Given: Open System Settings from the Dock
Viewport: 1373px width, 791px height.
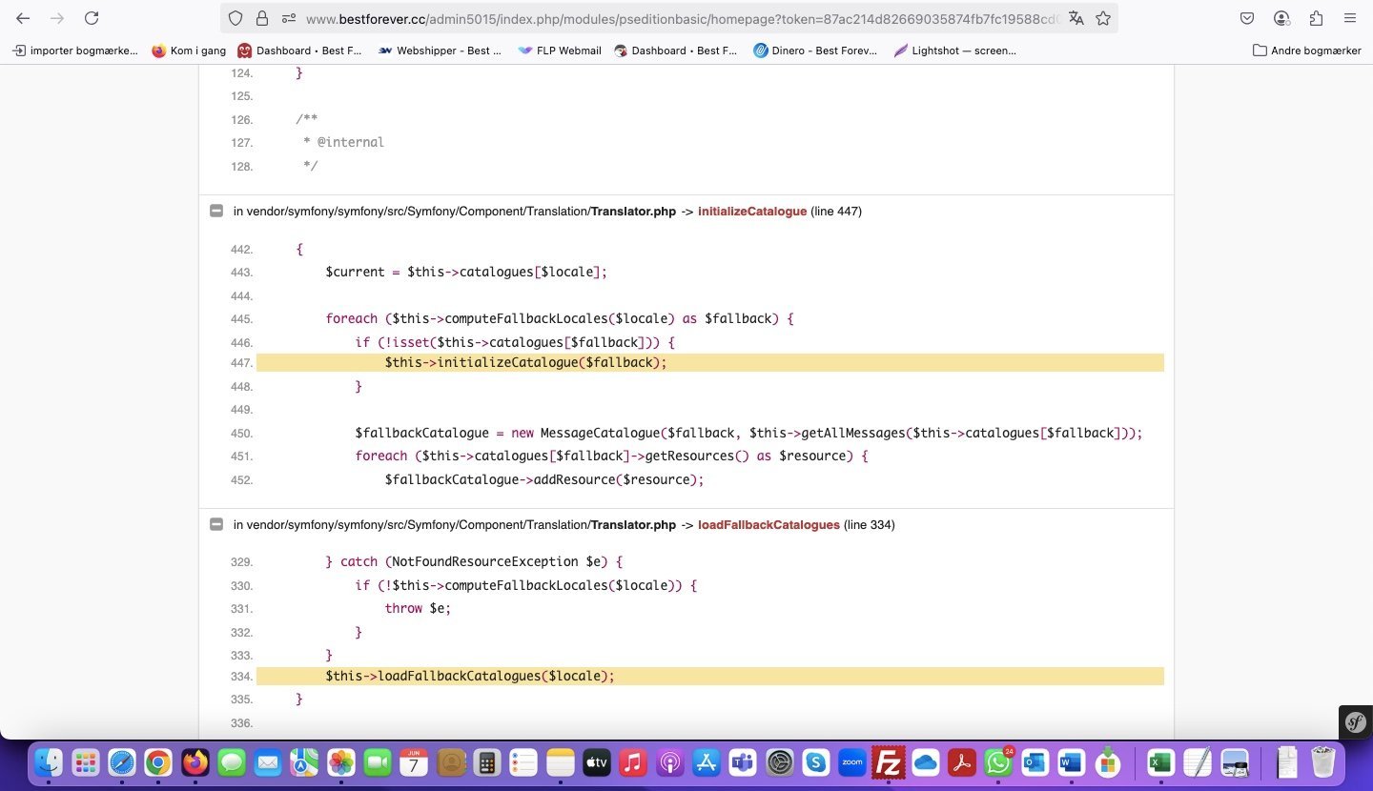Looking at the screenshot, I should click(780, 762).
